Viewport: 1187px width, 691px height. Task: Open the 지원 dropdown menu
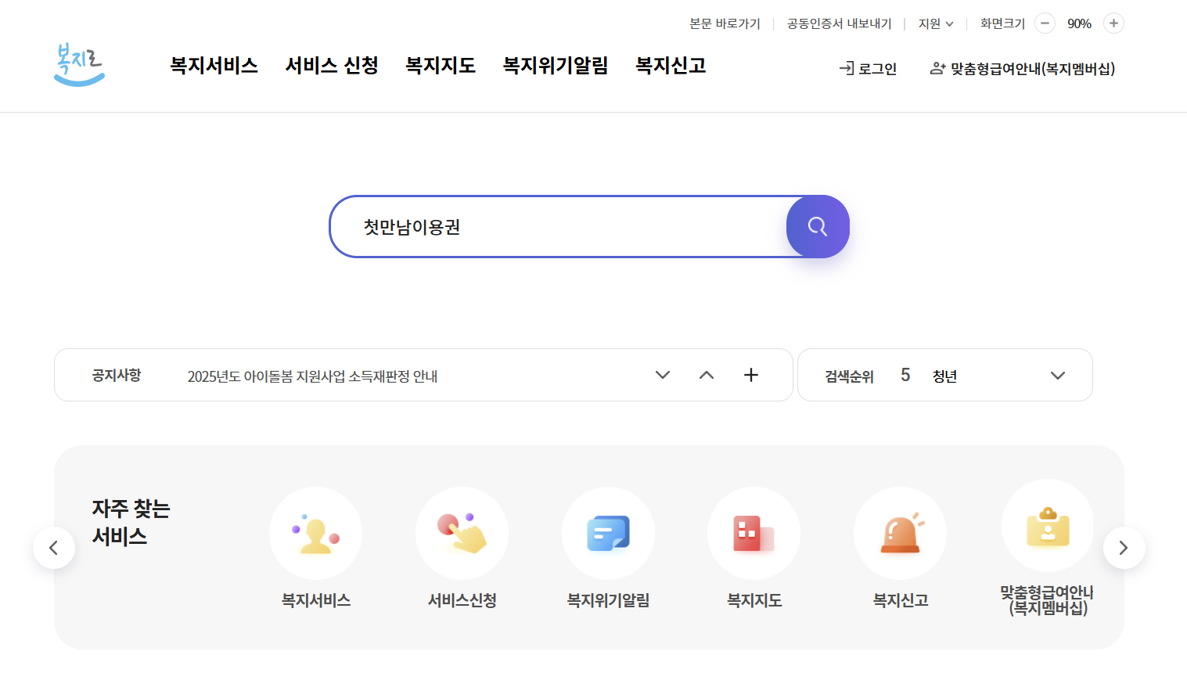pyautogui.click(x=935, y=23)
